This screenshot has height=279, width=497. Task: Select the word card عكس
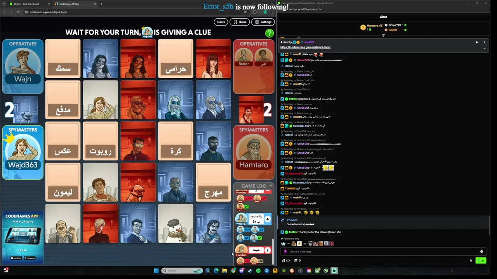coord(63,141)
